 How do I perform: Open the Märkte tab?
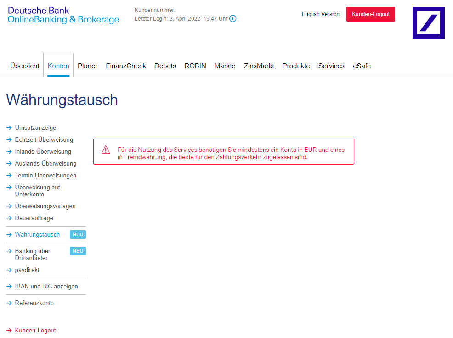click(x=225, y=66)
